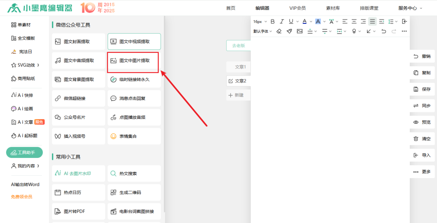Click the increase indent icon

(382, 21)
